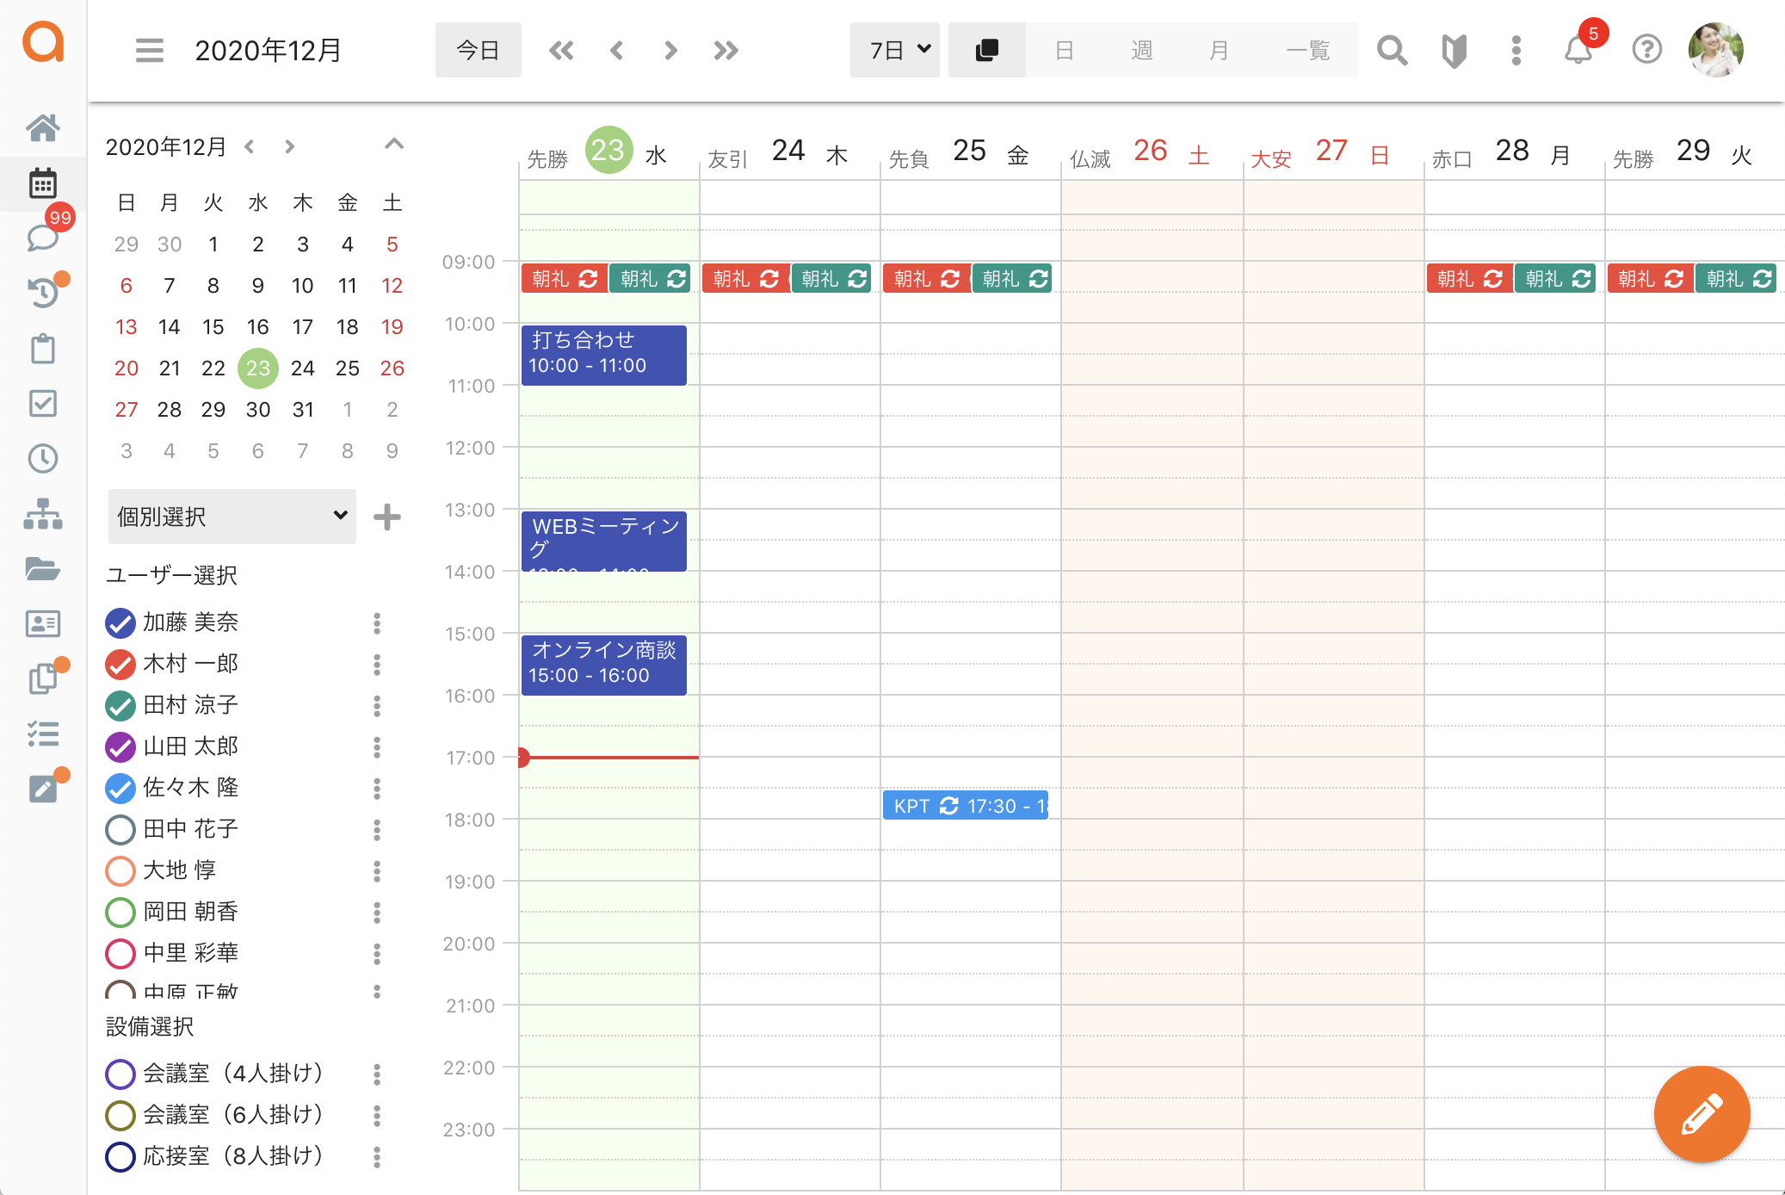Collapse the mini calendar with up chevron
The width and height of the screenshot is (1785, 1195).
[x=393, y=145]
